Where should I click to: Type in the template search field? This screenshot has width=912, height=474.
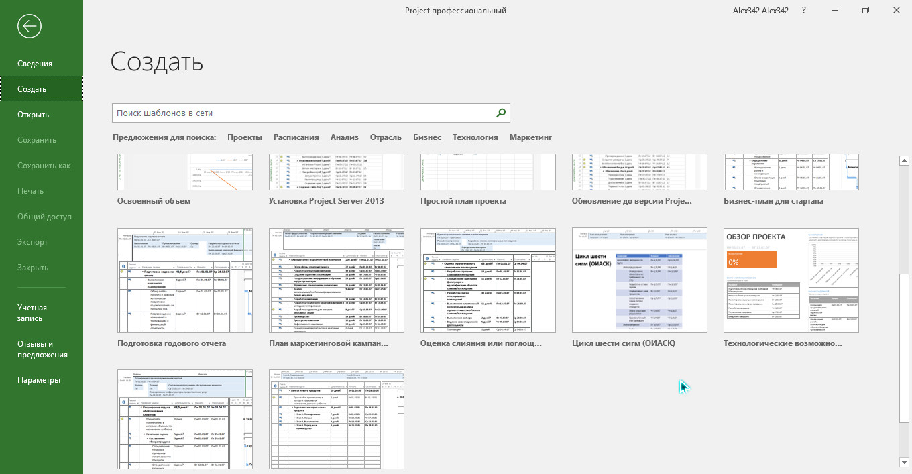[302, 113]
